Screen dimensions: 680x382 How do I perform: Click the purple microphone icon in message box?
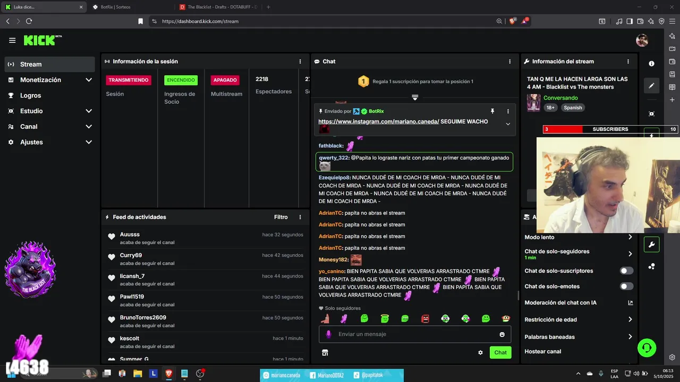pyautogui.click(x=328, y=334)
